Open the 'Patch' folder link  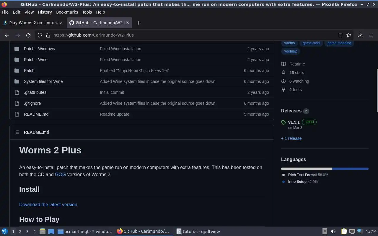[x=29, y=71]
